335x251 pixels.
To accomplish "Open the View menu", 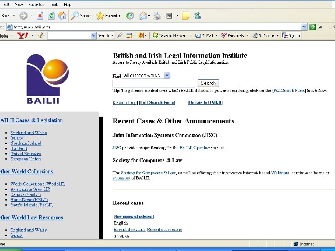I will click(x=19, y=5).
